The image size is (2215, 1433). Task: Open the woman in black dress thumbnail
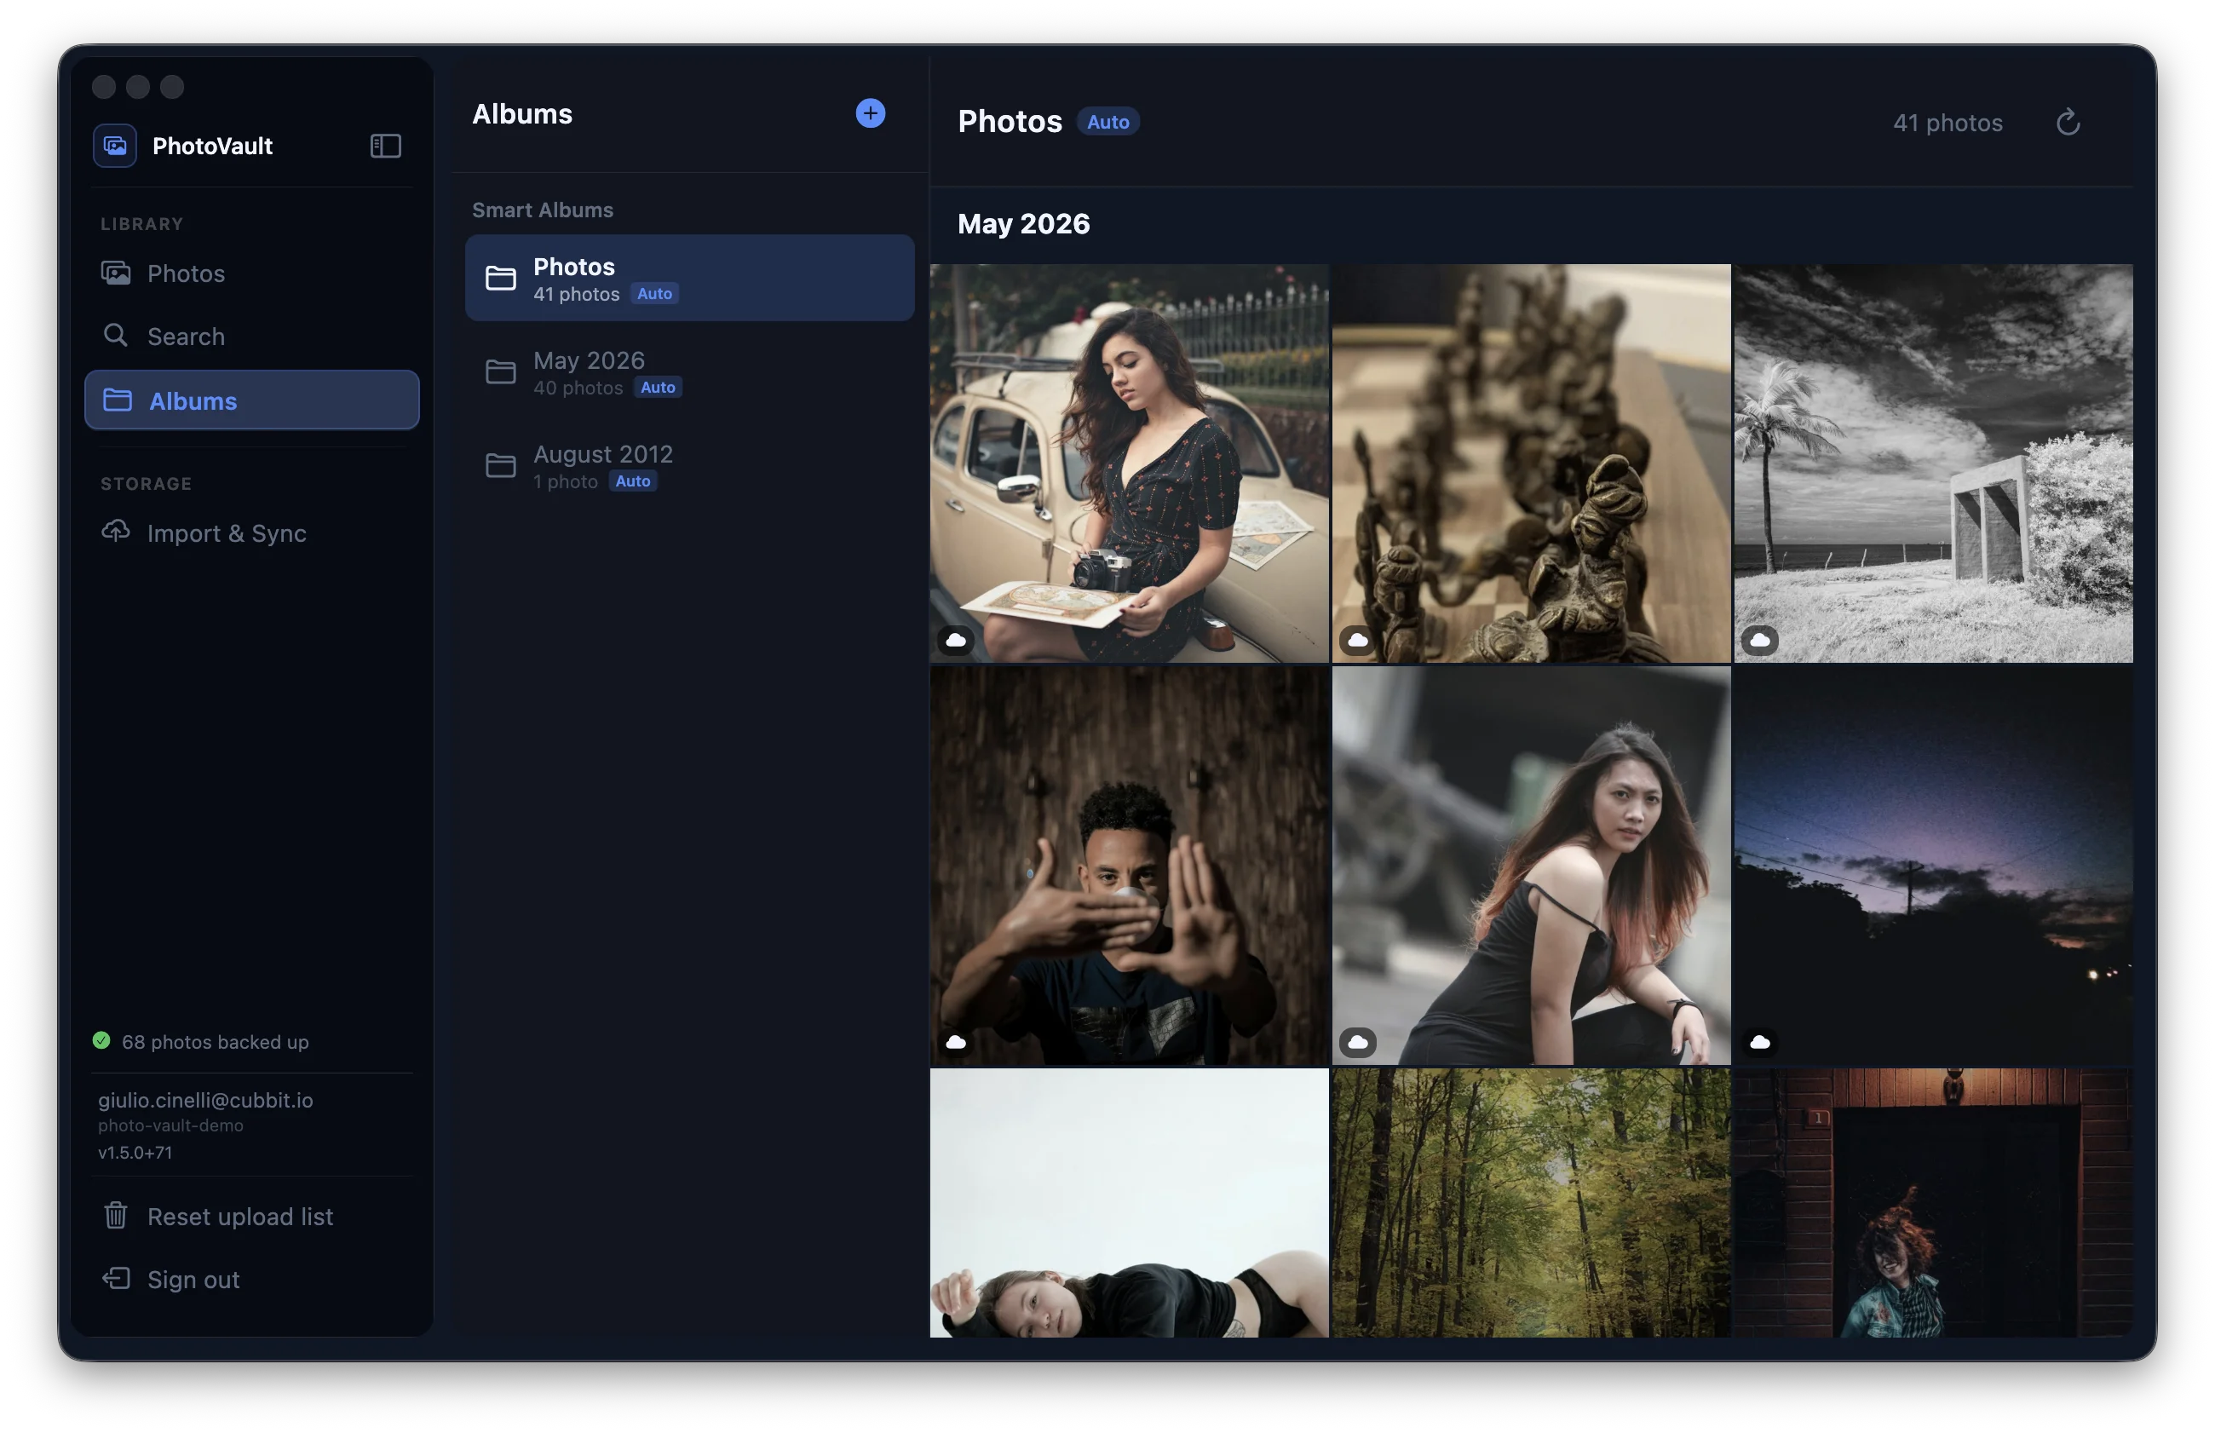click(x=1530, y=866)
